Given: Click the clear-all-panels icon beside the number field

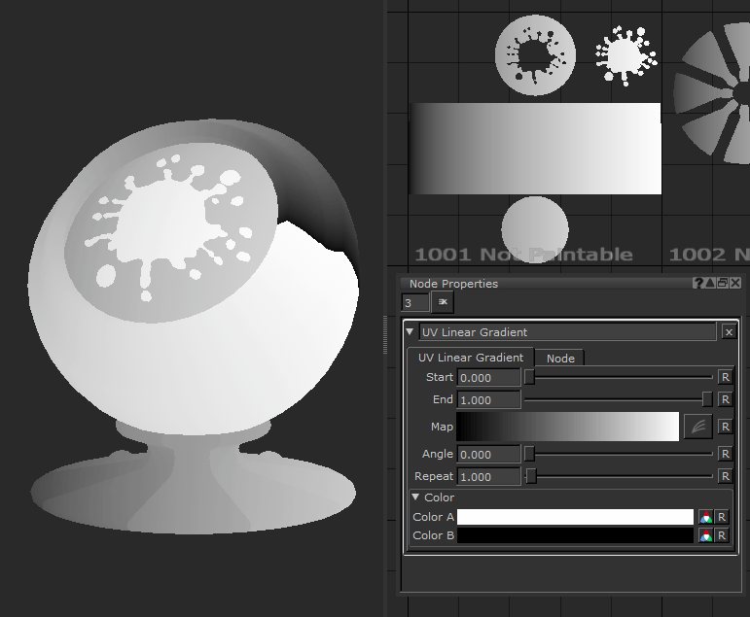Looking at the screenshot, I should point(443,302).
